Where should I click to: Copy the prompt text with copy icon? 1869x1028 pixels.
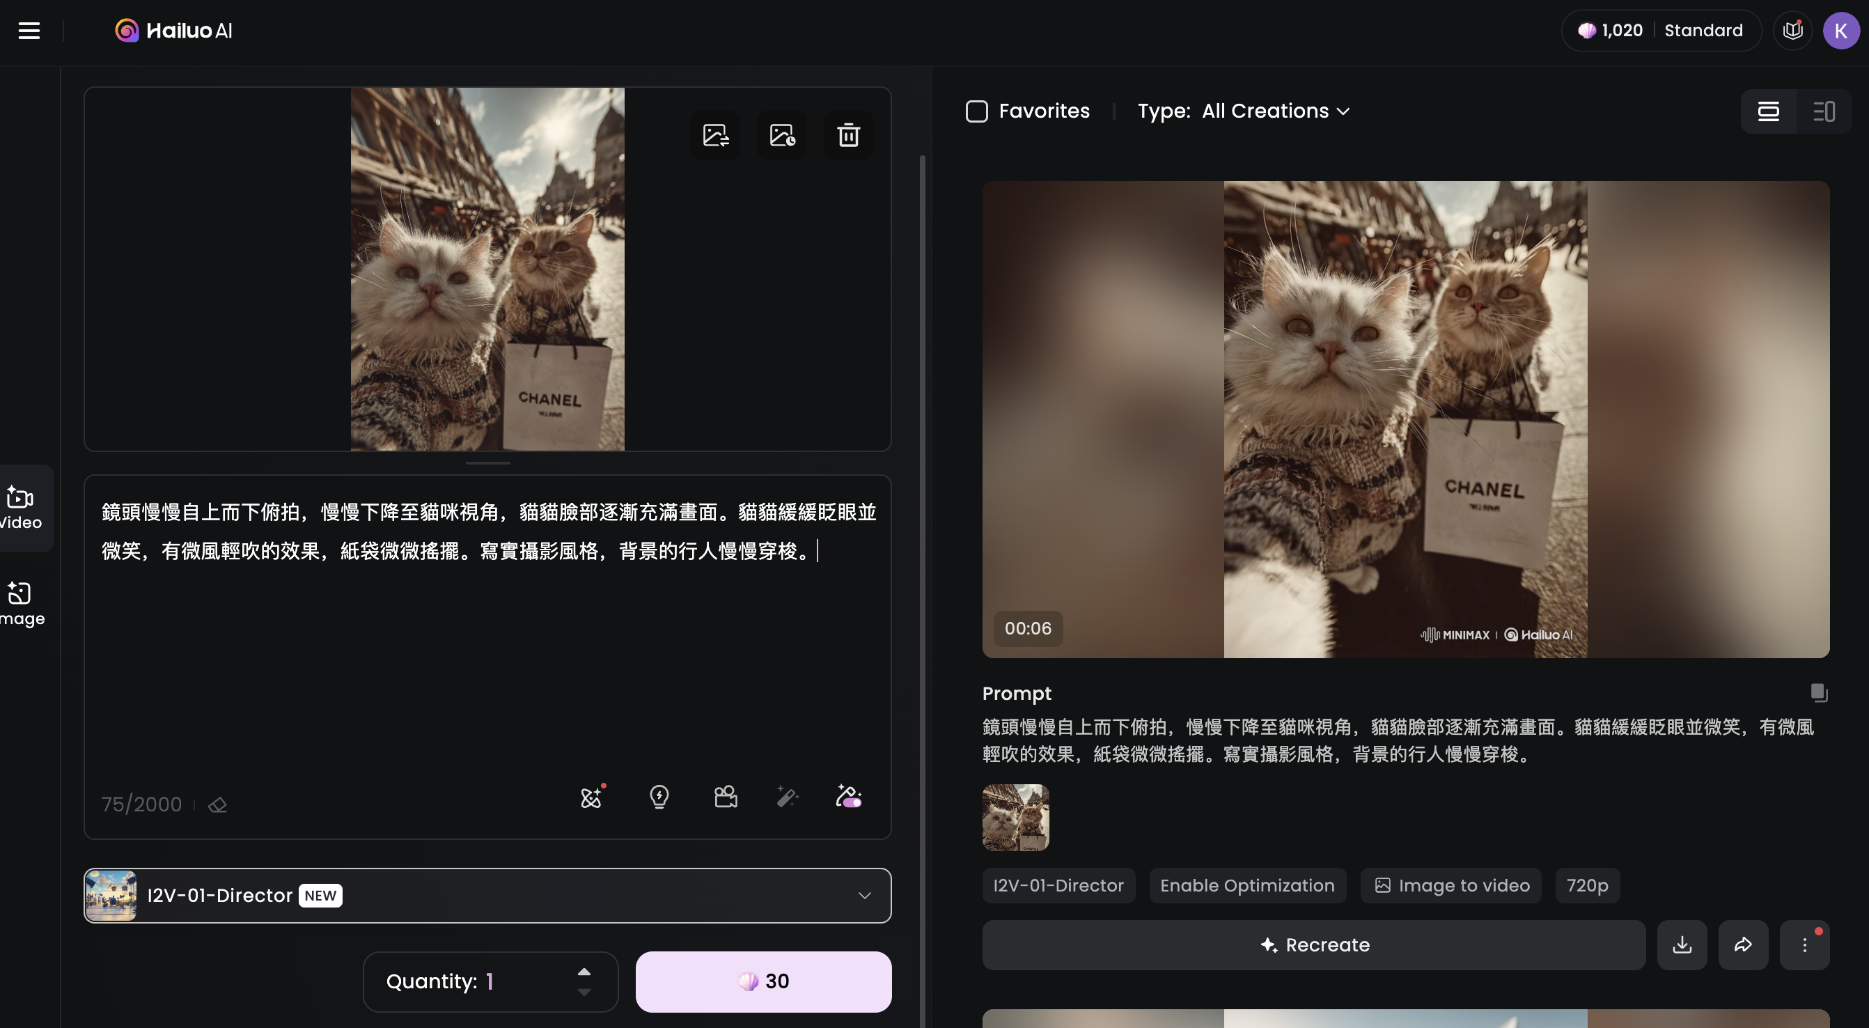click(1818, 693)
